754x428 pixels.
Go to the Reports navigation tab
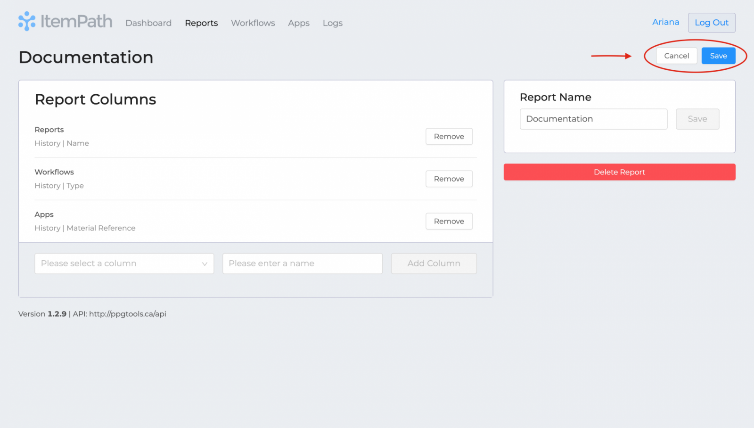[201, 23]
